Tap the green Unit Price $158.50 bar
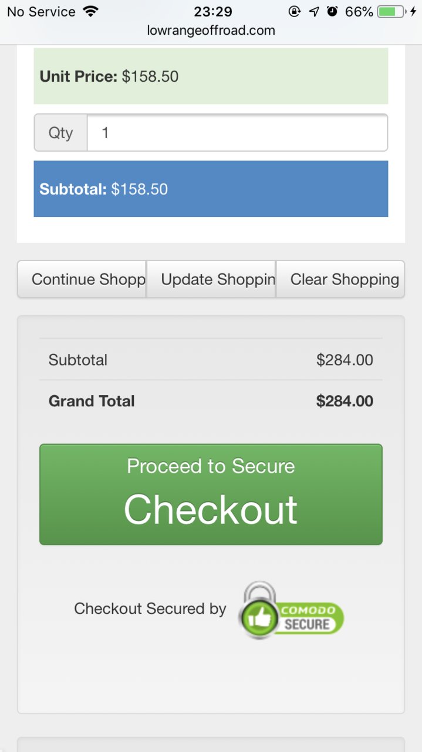The image size is (422, 752). point(211,76)
